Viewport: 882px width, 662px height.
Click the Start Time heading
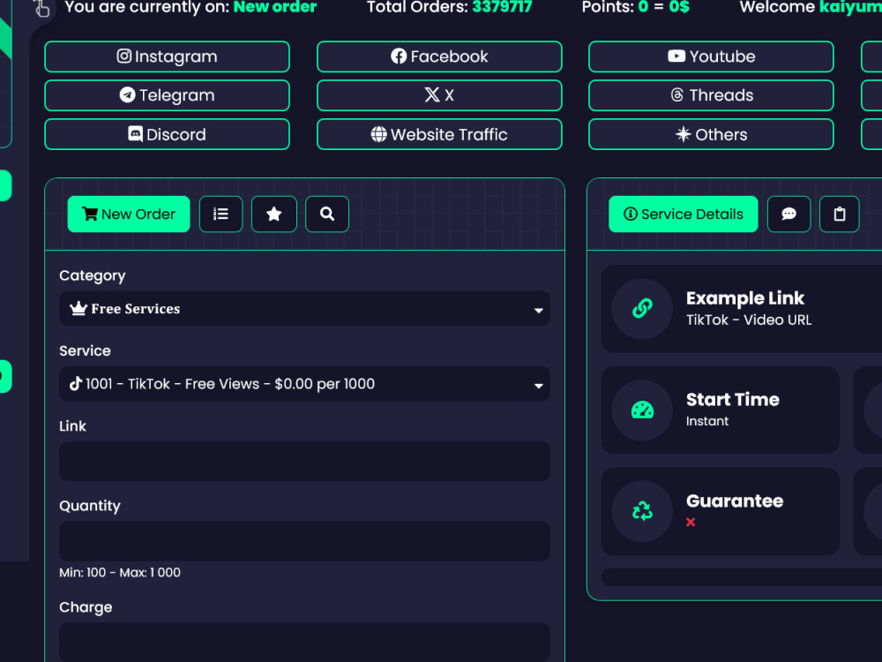733,399
